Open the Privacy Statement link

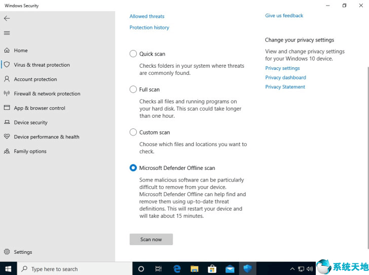pyautogui.click(x=285, y=87)
